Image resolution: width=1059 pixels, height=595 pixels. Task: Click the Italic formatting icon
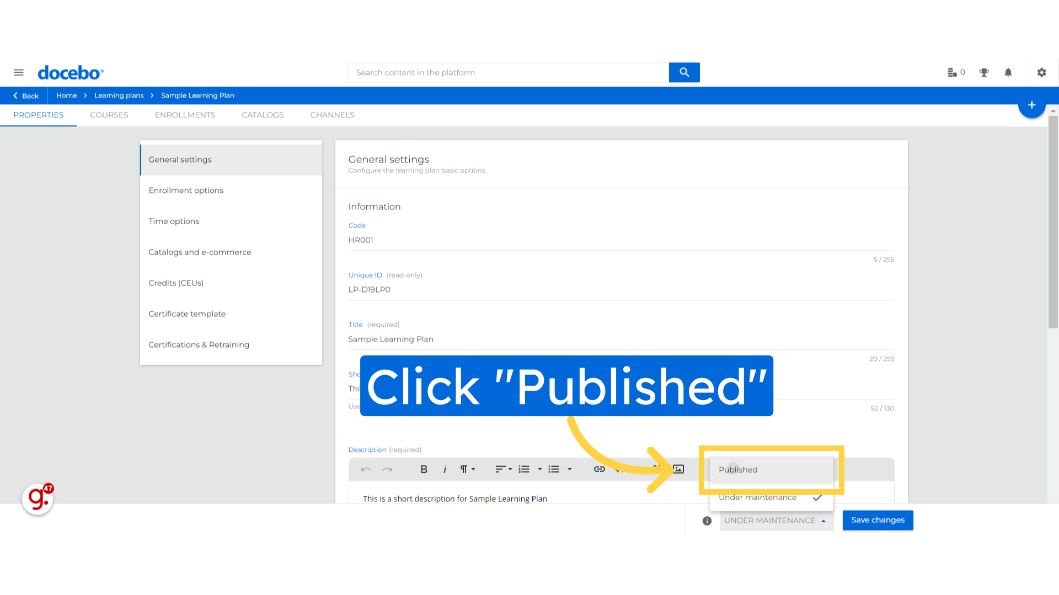tap(445, 469)
